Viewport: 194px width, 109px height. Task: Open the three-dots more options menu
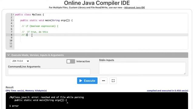(103, 81)
